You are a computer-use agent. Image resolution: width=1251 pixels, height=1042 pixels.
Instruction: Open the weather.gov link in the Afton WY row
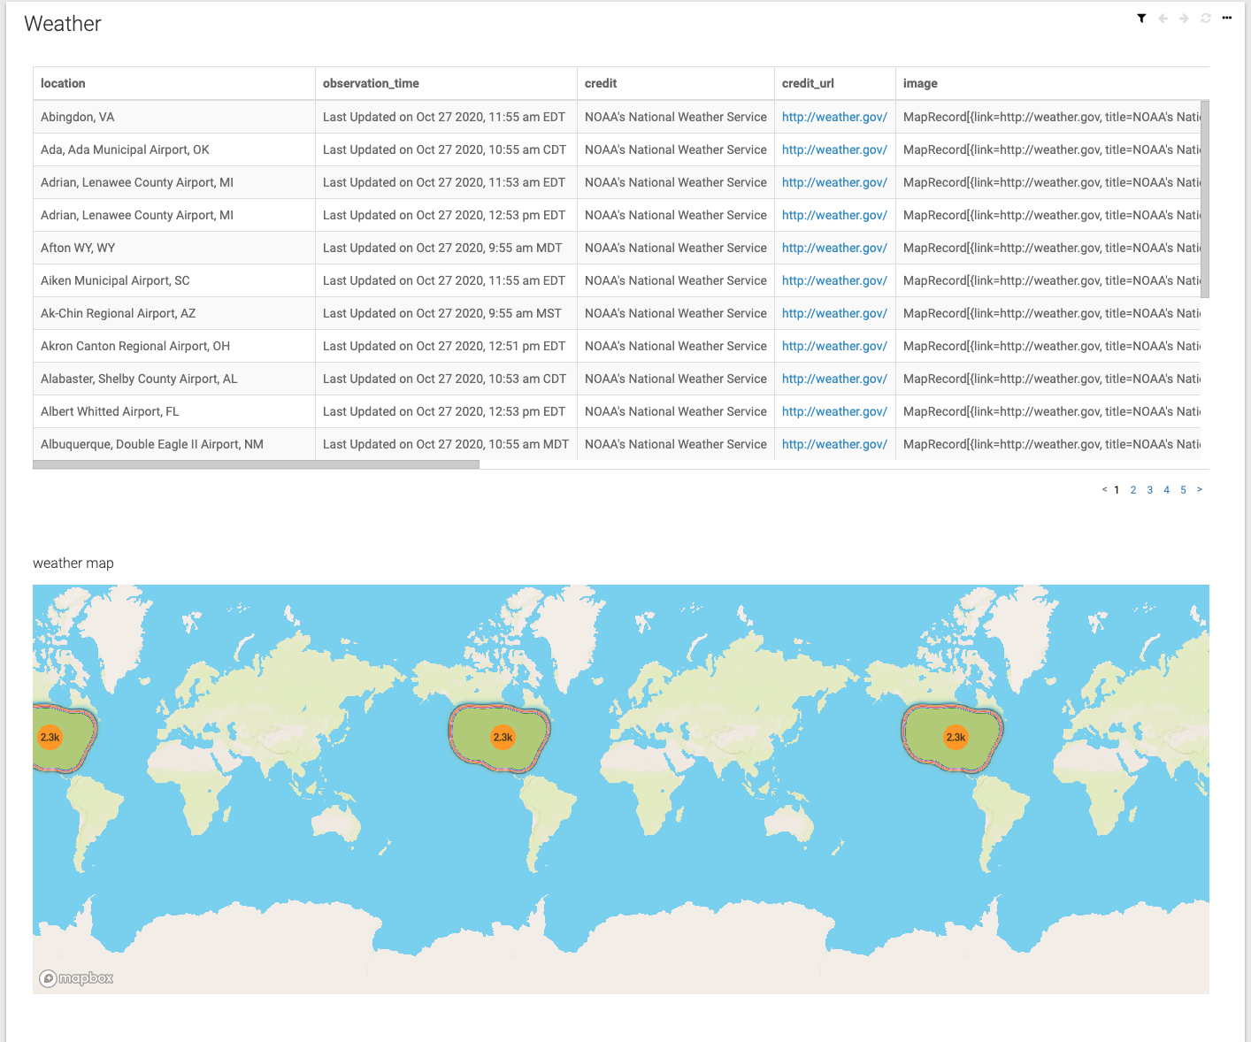click(x=834, y=248)
